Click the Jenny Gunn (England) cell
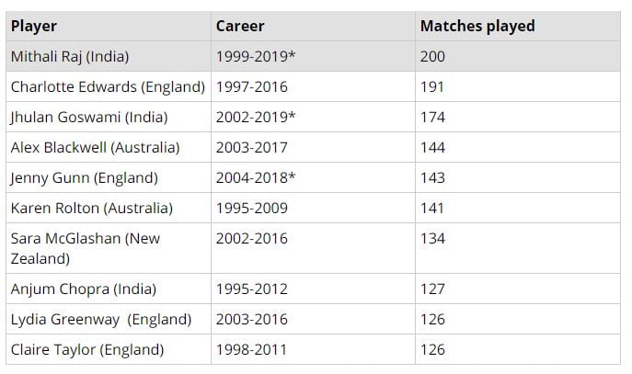 (x=84, y=177)
